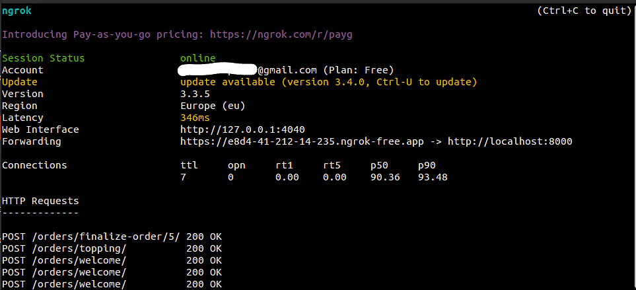Click the Web Interface URL http://127.0.0.1:4040
This screenshot has width=636, height=290.
[x=242, y=129]
